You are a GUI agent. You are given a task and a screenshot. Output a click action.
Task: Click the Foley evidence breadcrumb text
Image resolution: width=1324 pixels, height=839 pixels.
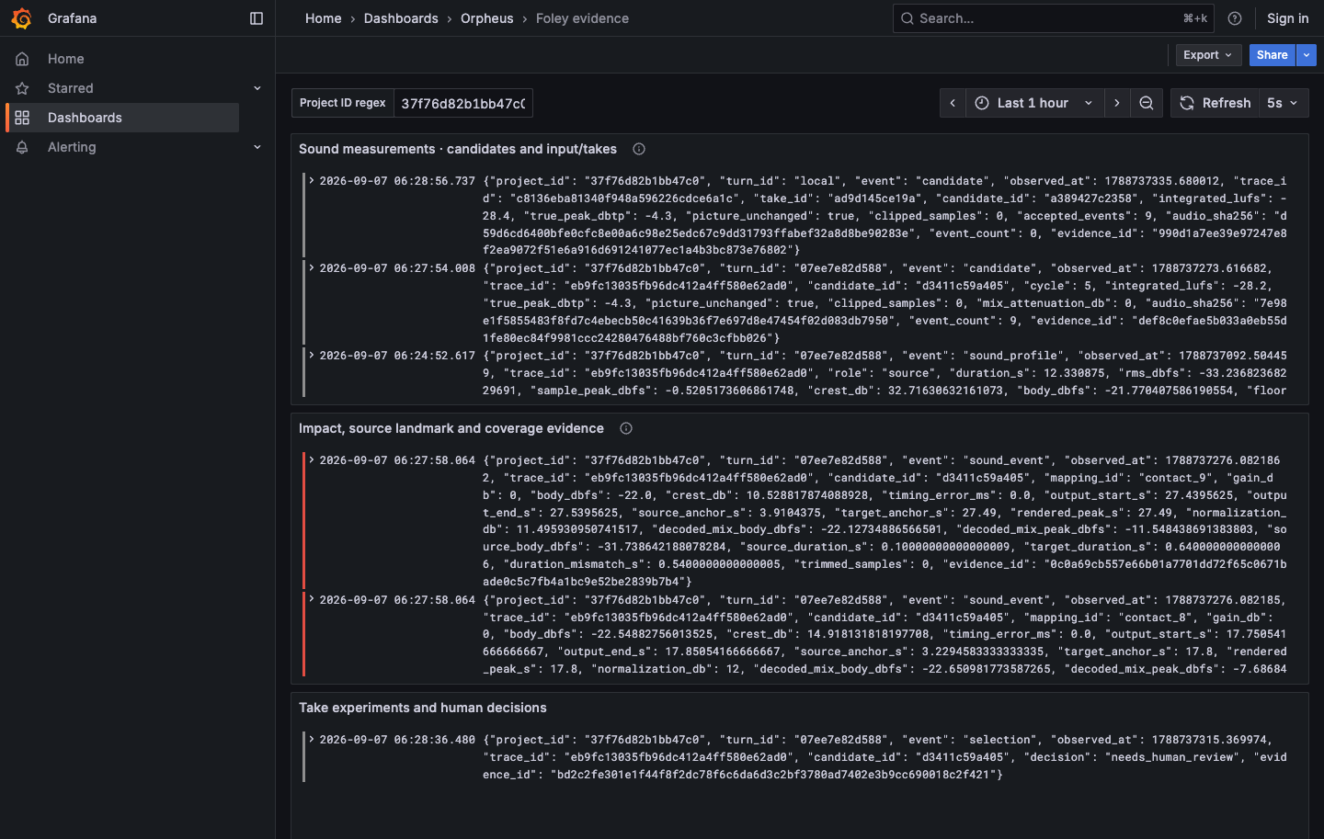click(583, 18)
